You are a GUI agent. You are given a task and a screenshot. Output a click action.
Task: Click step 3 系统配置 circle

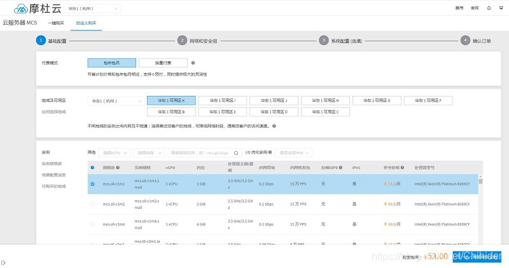[x=324, y=41]
